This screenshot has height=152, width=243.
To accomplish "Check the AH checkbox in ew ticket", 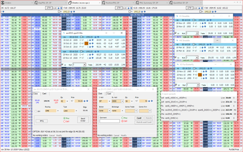I will (36, 111).
